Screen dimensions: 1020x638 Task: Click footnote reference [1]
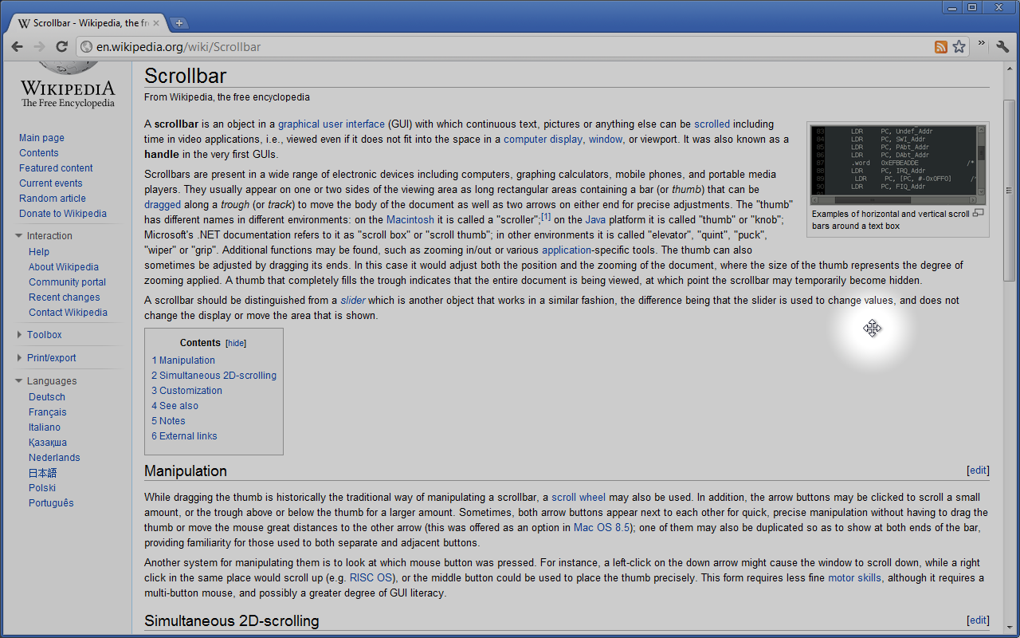[546, 217]
